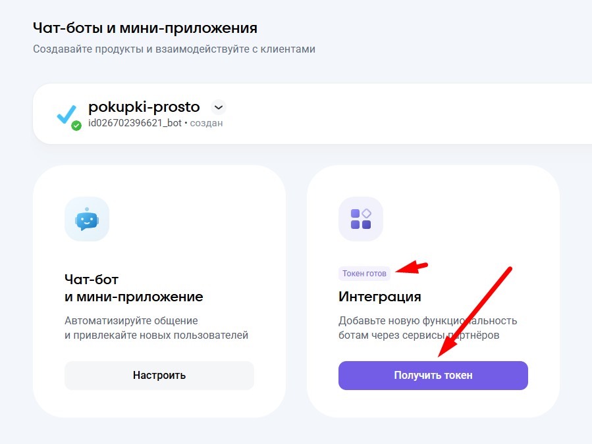Click the "Токен готов" status badge
The width and height of the screenshot is (592, 444).
(x=364, y=273)
